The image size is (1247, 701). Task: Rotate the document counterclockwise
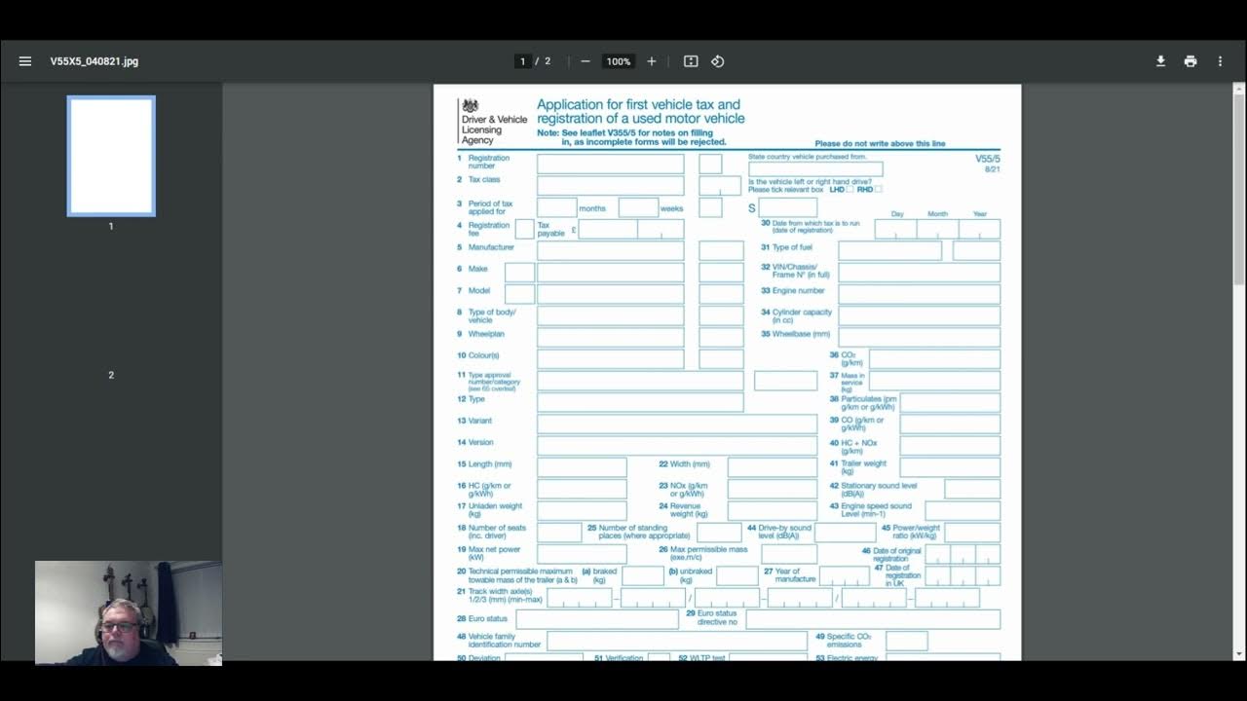(718, 61)
